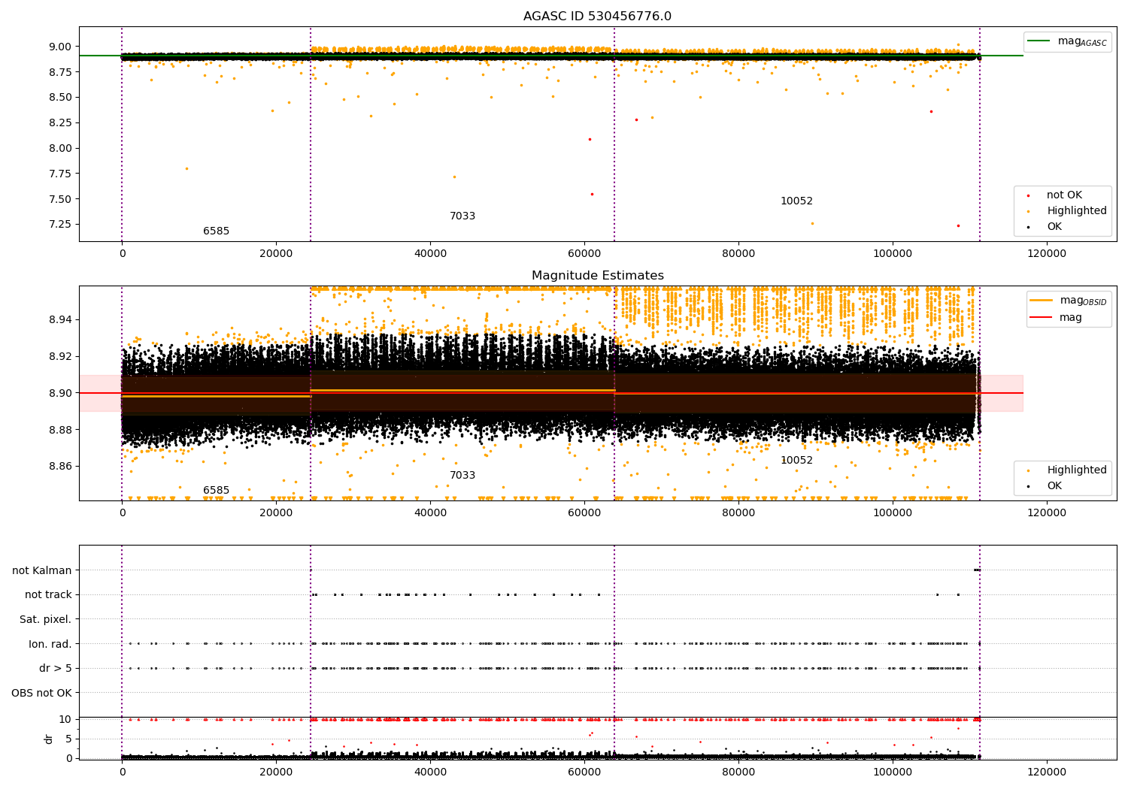Click the 'Magnitude Estimates' plot title
Image resolution: width=1128 pixels, height=789 pixels.
click(x=597, y=276)
